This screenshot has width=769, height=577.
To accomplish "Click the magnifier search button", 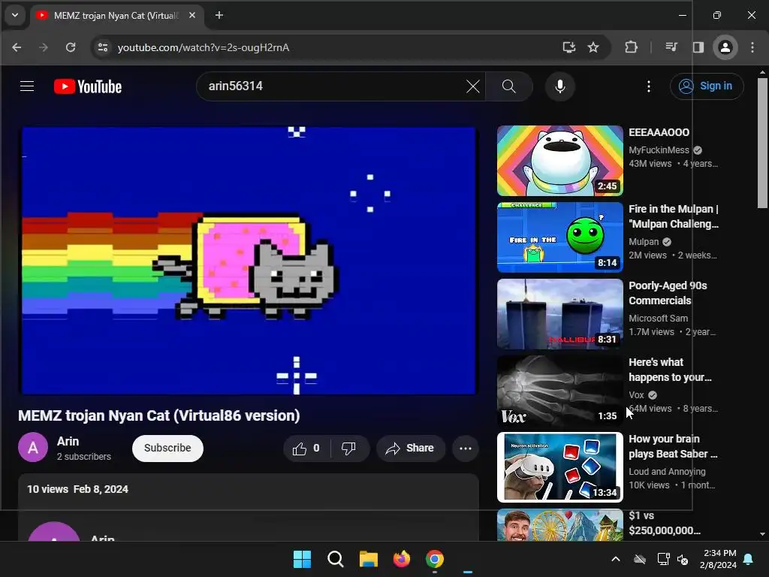I will (x=509, y=86).
